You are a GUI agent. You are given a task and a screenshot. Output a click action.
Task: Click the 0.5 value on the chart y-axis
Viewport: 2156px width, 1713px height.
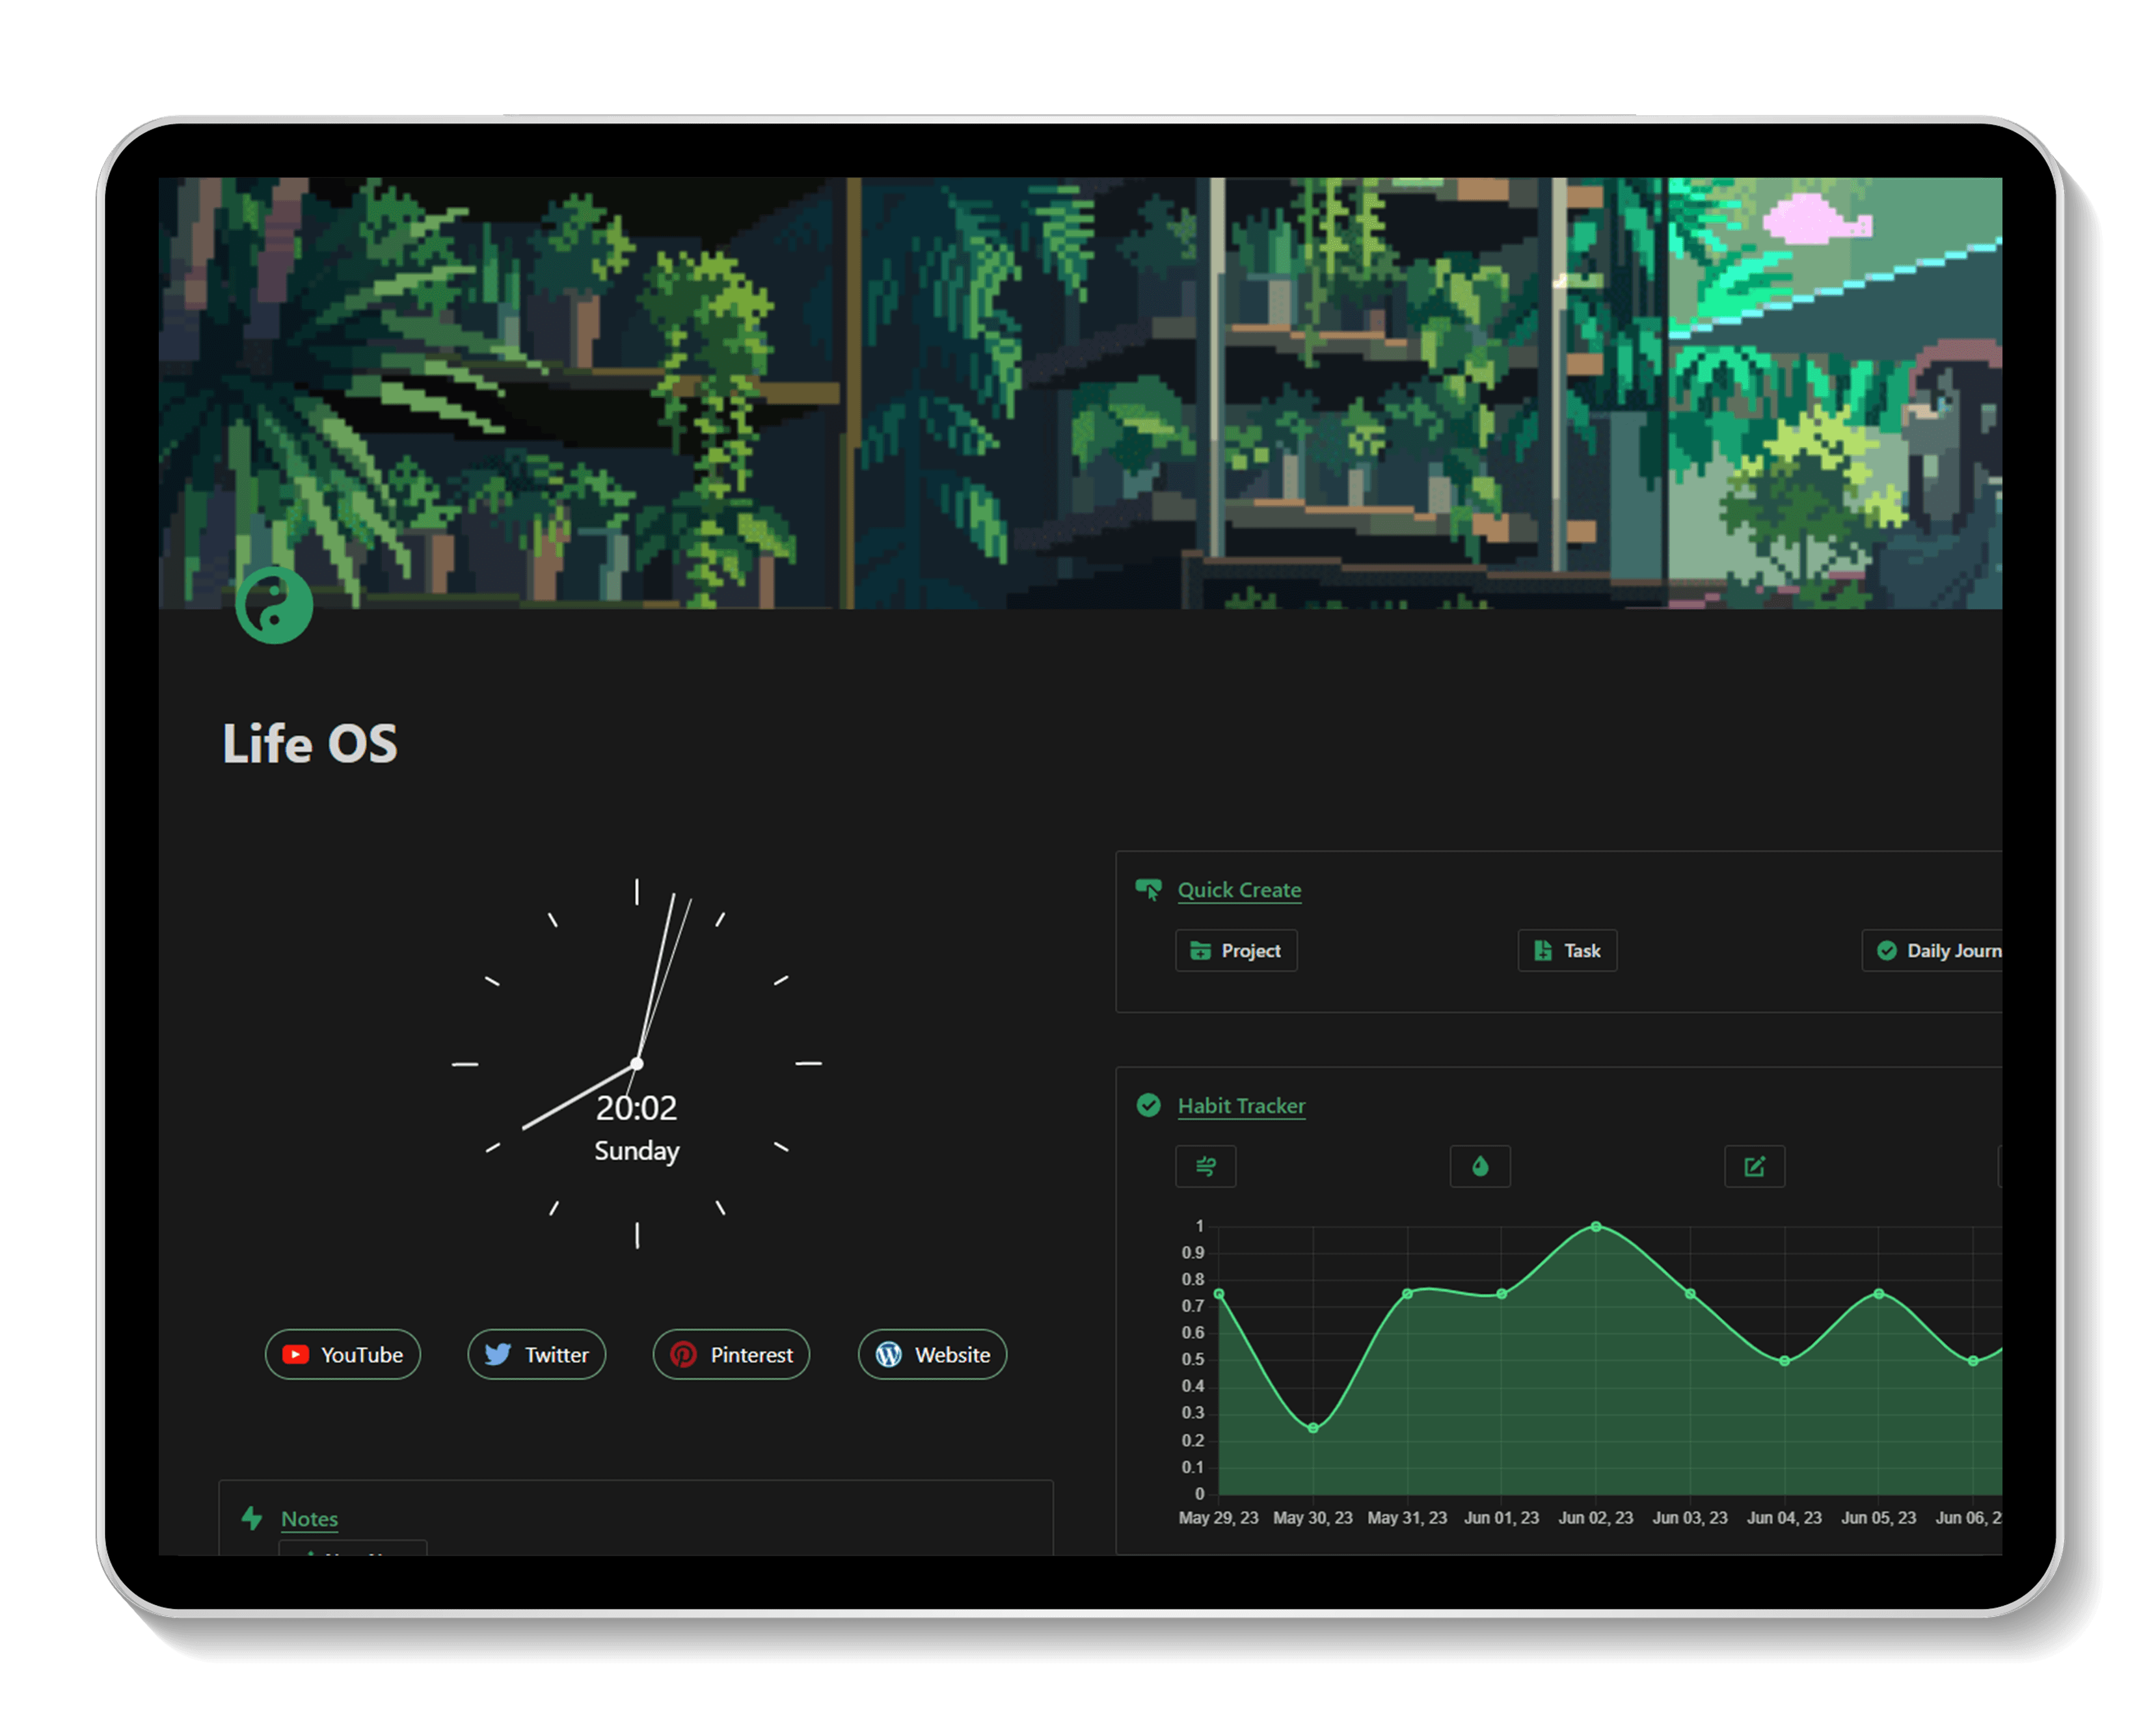[1192, 1360]
